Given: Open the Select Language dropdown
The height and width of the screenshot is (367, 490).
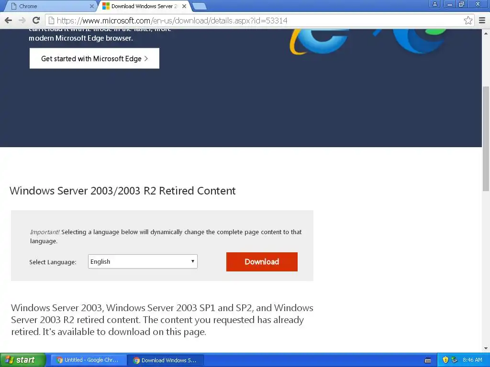Looking at the screenshot, I should tap(143, 261).
